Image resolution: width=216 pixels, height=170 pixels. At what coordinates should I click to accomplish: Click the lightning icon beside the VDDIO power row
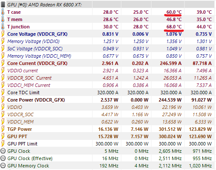point(3,107)
